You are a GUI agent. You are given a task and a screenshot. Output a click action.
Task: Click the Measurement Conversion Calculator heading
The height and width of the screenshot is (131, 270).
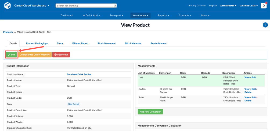pos(159,126)
